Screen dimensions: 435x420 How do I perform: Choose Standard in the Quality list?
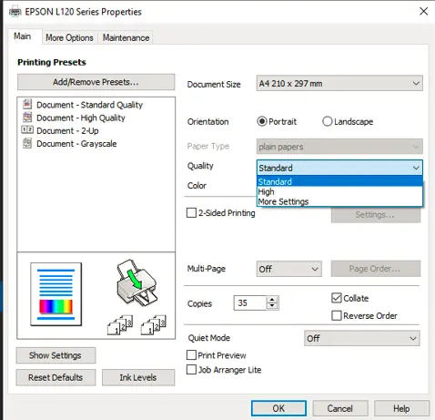(339, 181)
